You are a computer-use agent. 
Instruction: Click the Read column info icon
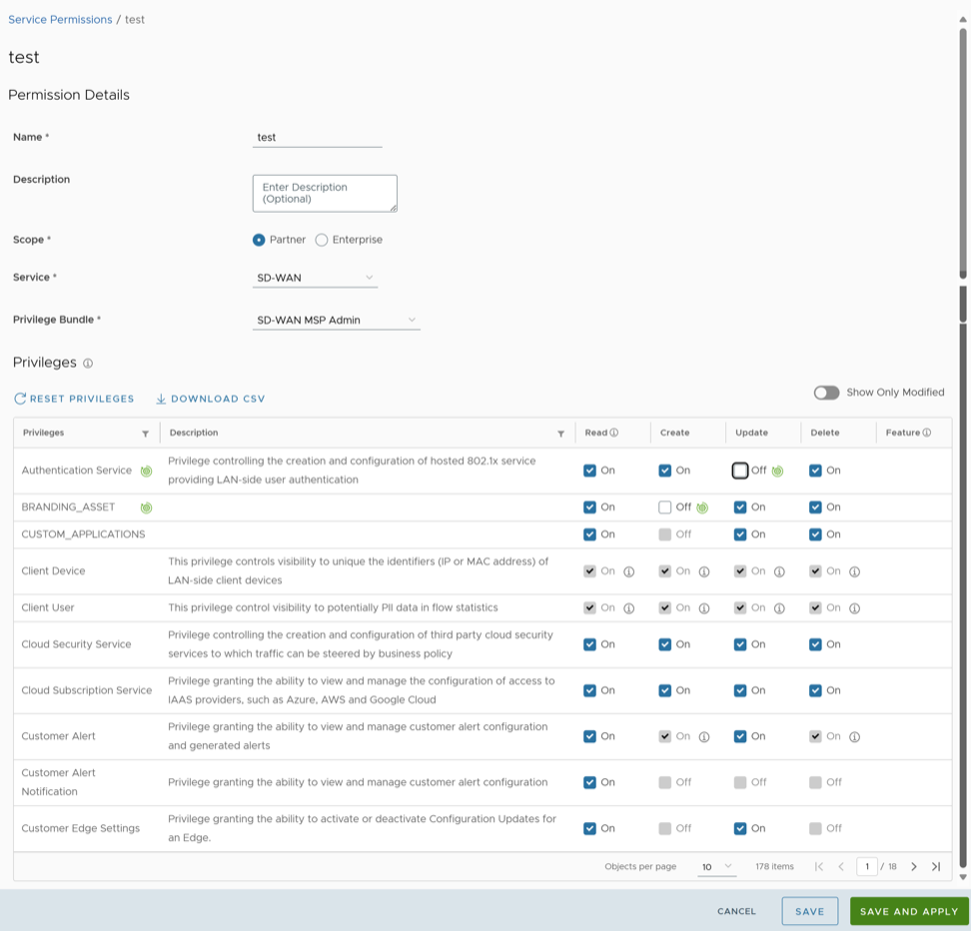[x=614, y=433]
